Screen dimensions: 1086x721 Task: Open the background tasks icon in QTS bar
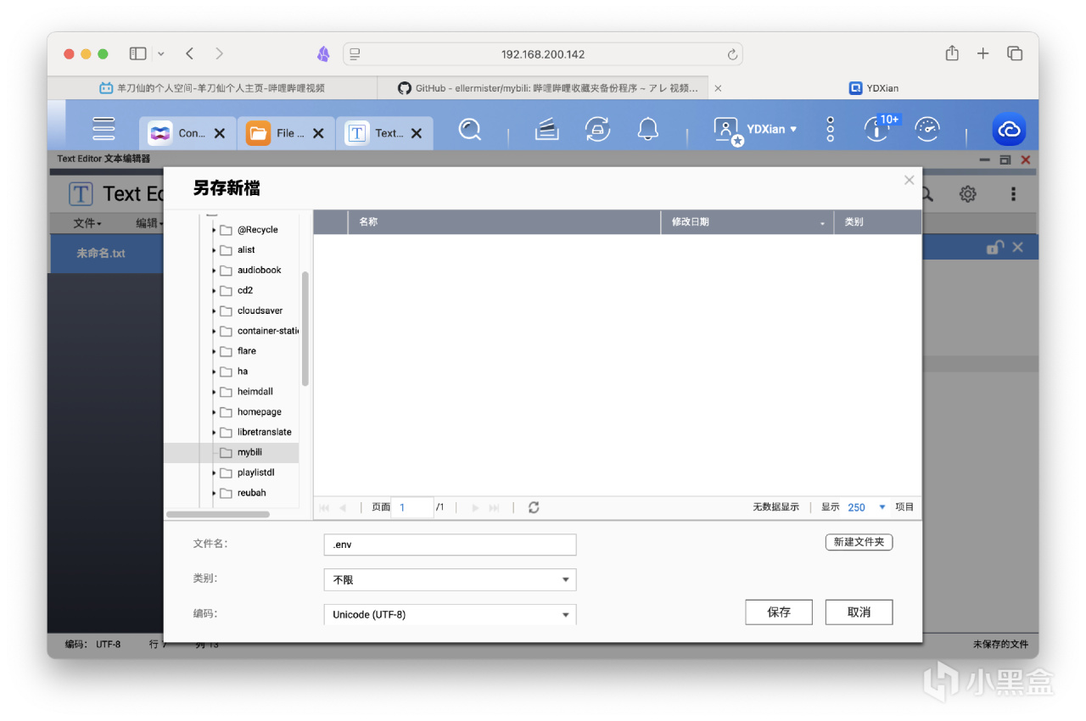547,130
